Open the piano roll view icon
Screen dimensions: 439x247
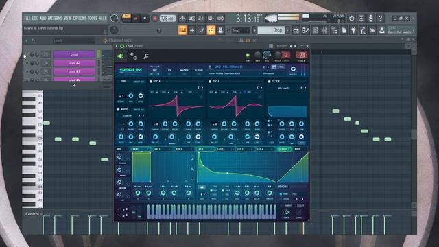tap(305, 30)
